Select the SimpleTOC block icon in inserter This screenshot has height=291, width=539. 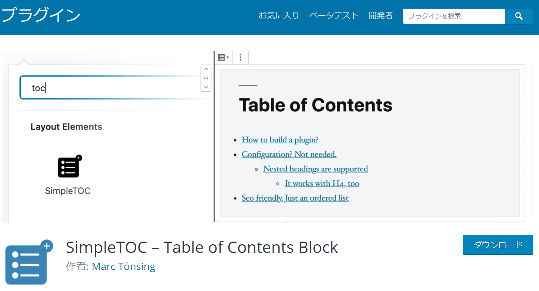pyautogui.click(x=69, y=166)
